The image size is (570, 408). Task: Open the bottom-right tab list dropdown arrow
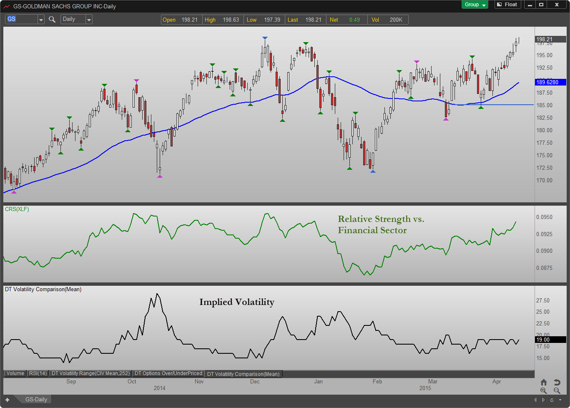coord(560,400)
